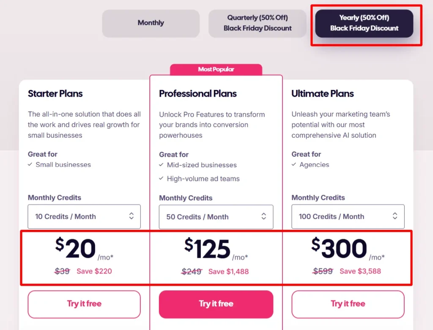The image size is (433, 330).
Task: Select the Monthly billing option
Action: pyautogui.click(x=151, y=24)
